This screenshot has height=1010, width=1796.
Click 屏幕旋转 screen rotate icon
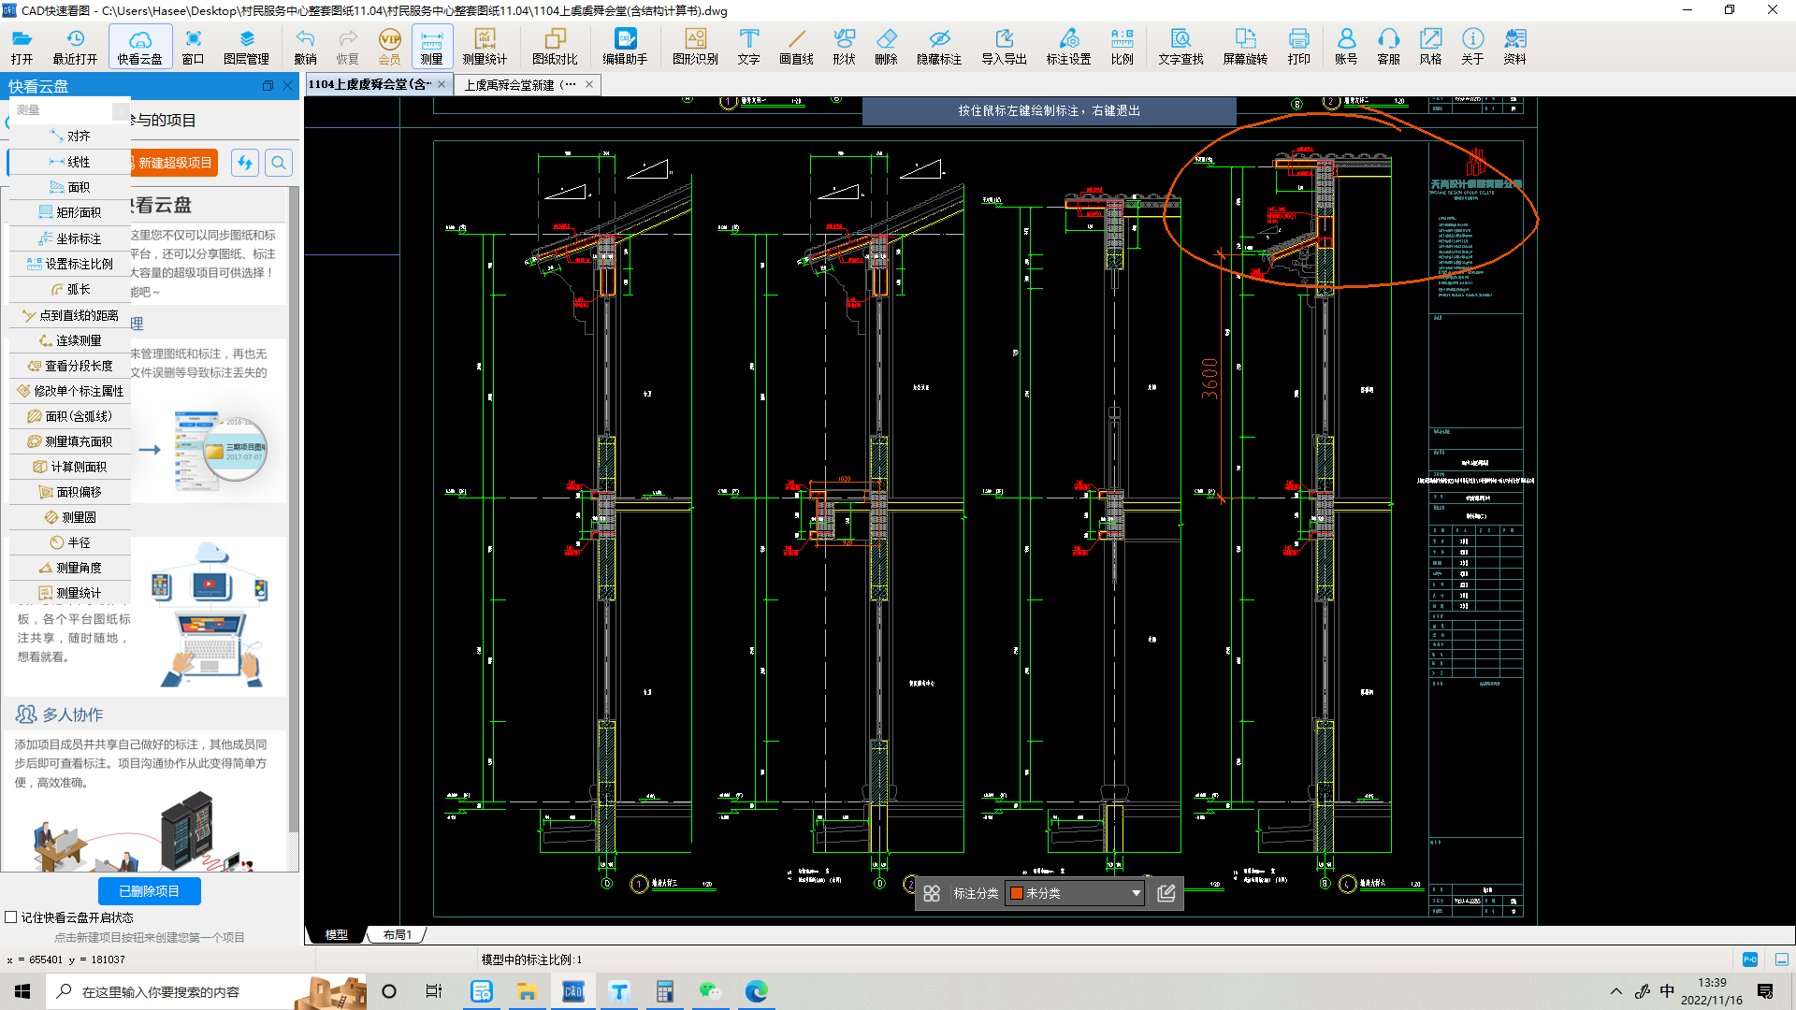[x=1245, y=46]
